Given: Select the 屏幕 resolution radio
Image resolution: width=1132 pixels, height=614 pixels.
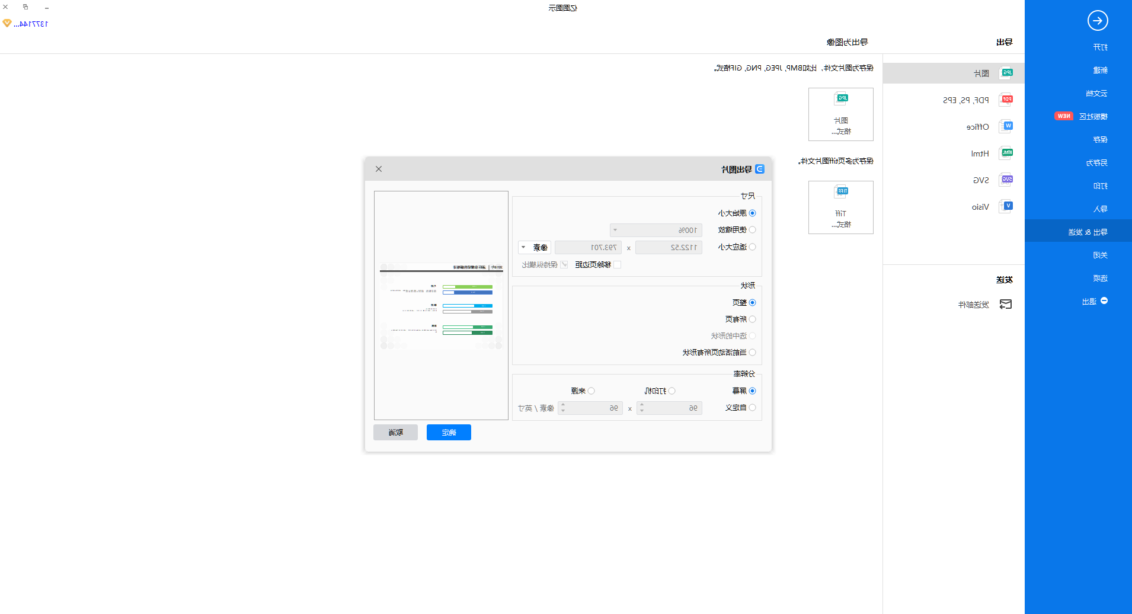Looking at the screenshot, I should click(753, 391).
